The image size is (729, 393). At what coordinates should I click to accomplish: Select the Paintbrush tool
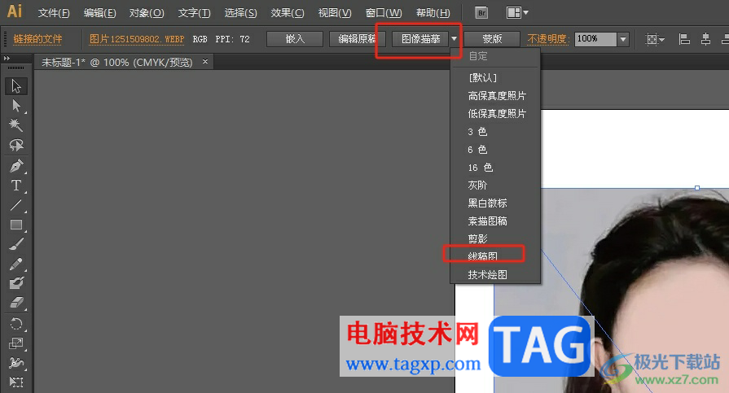[16, 244]
